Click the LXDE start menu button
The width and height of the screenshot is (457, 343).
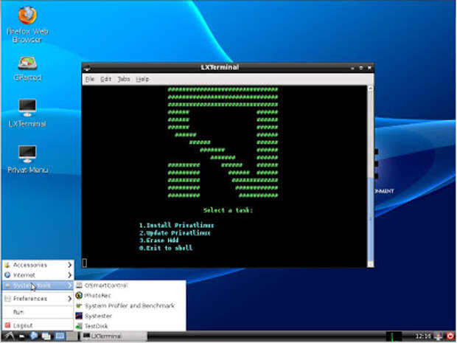(9, 336)
